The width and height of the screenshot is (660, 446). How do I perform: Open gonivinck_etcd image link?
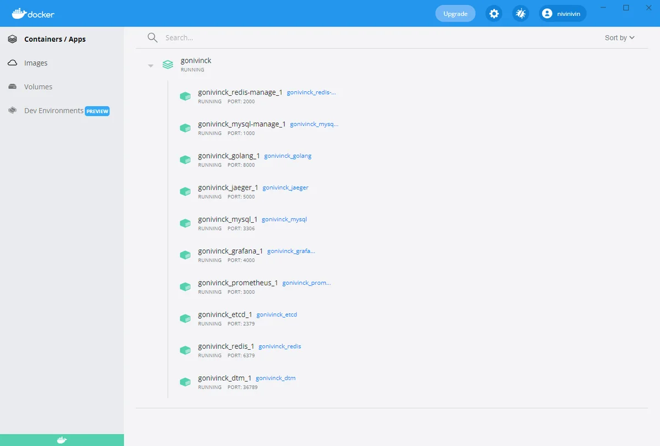tap(277, 315)
